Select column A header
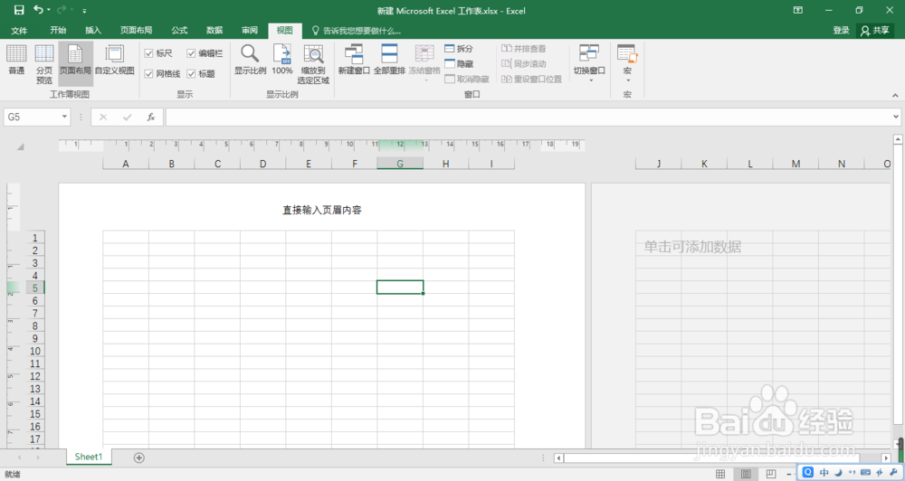The image size is (905, 481). [125, 164]
